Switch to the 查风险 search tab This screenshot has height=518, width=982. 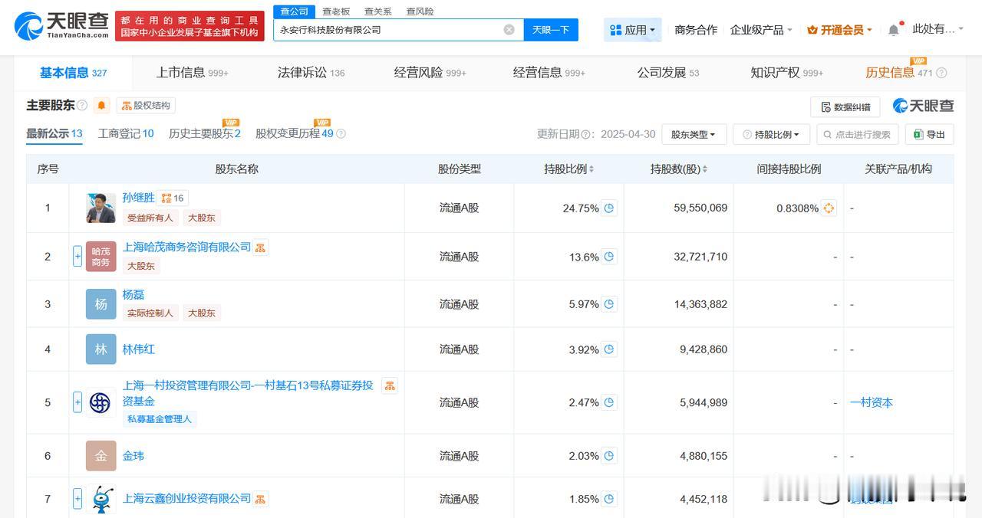(x=420, y=11)
